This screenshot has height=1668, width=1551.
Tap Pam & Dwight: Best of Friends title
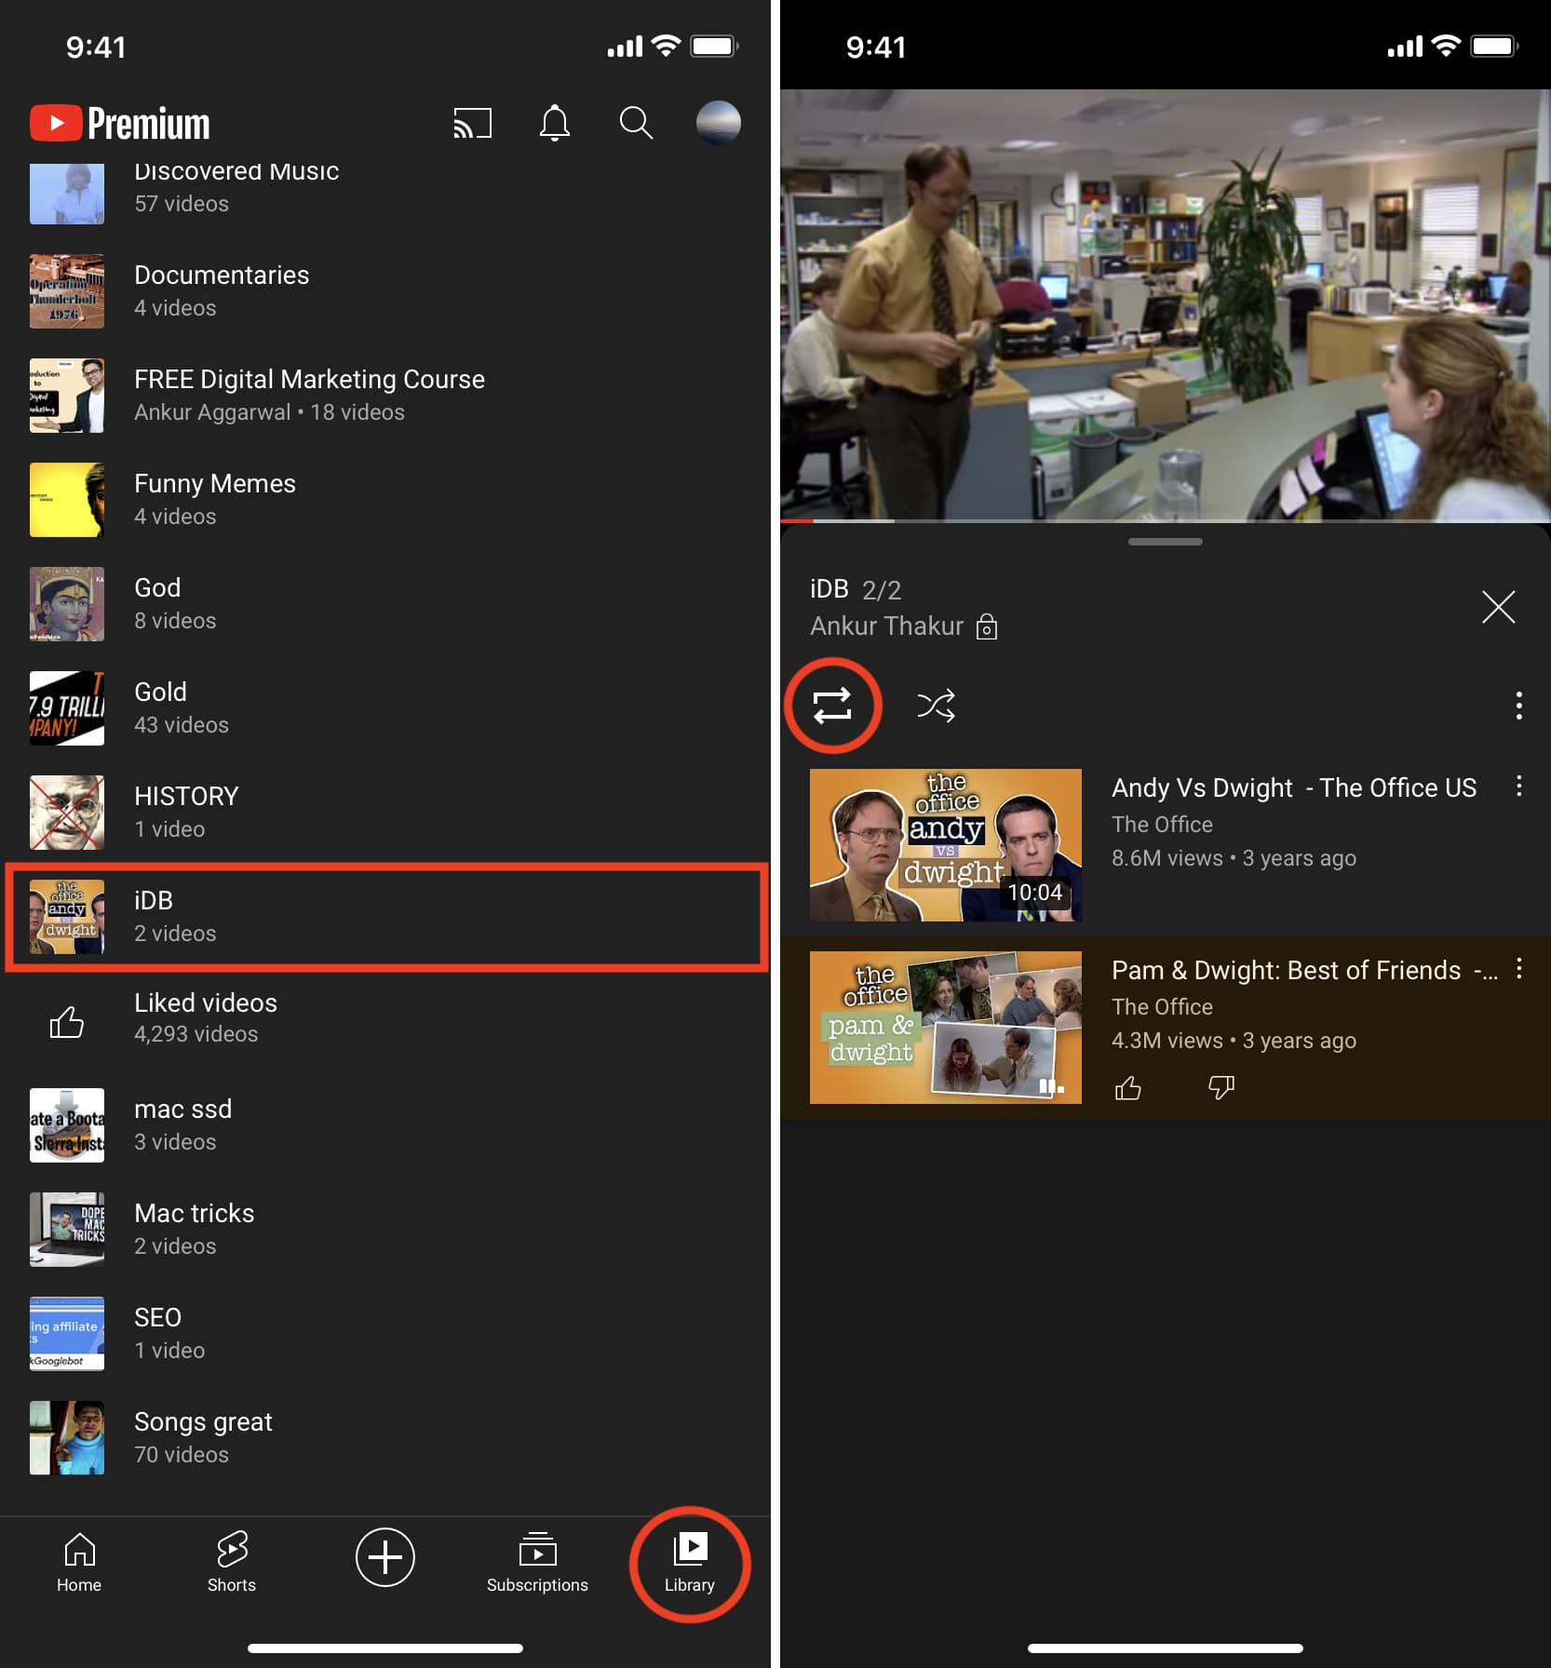(1305, 970)
